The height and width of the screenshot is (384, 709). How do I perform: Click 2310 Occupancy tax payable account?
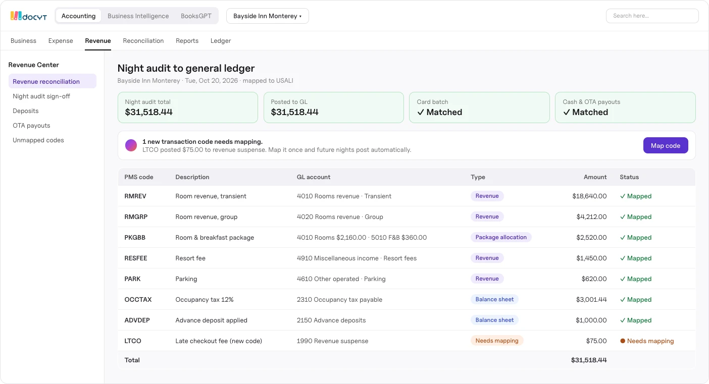[x=339, y=299]
